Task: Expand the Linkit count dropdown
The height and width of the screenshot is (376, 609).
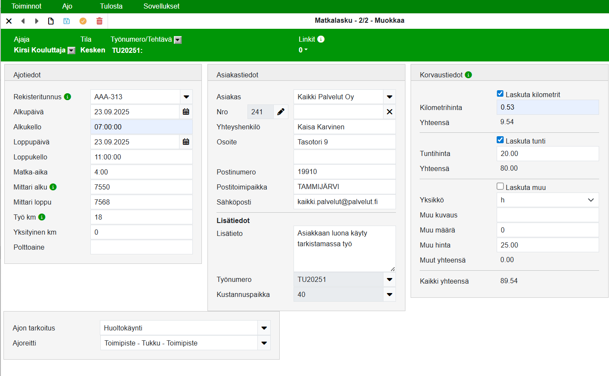Action: [x=303, y=50]
